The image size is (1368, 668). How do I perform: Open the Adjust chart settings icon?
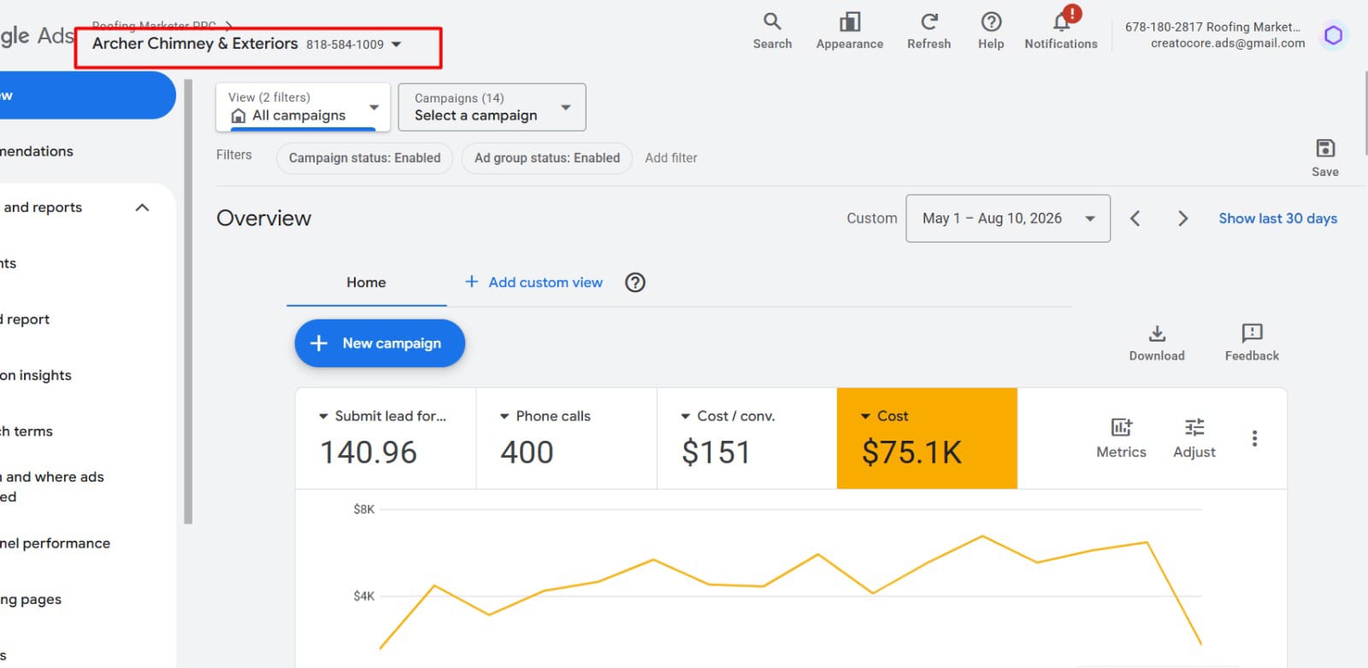click(1194, 438)
